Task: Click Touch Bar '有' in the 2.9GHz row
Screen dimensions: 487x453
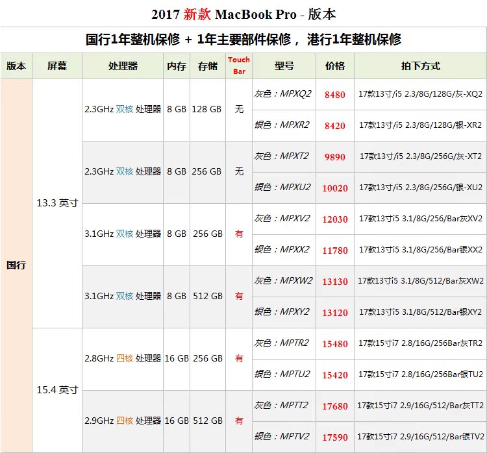Action: point(239,421)
